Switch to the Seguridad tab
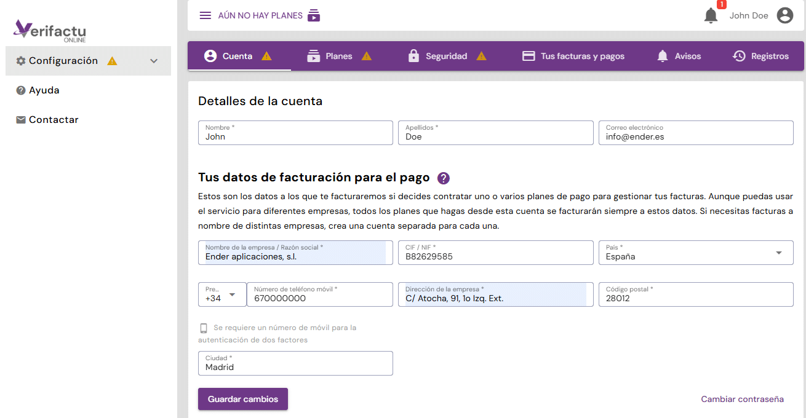The width and height of the screenshot is (806, 418). (x=446, y=56)
